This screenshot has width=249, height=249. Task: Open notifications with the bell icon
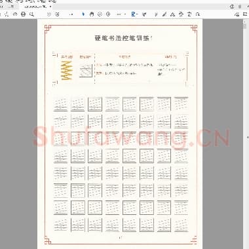coord(240,7)
